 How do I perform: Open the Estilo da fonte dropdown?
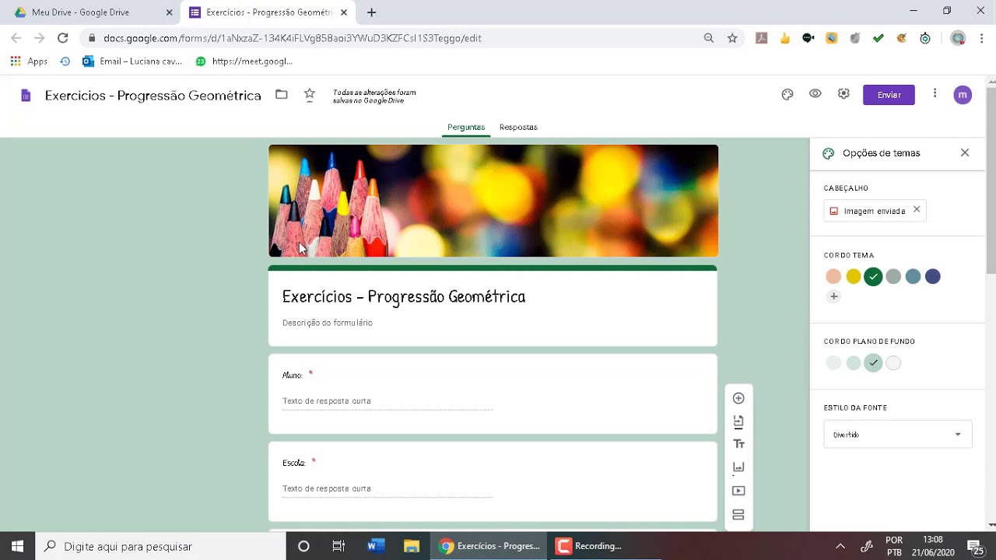[x=898, y=435]
